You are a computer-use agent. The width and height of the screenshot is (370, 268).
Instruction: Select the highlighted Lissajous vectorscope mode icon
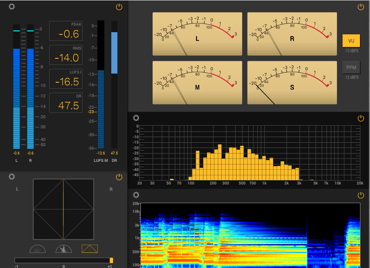(90, 249)
